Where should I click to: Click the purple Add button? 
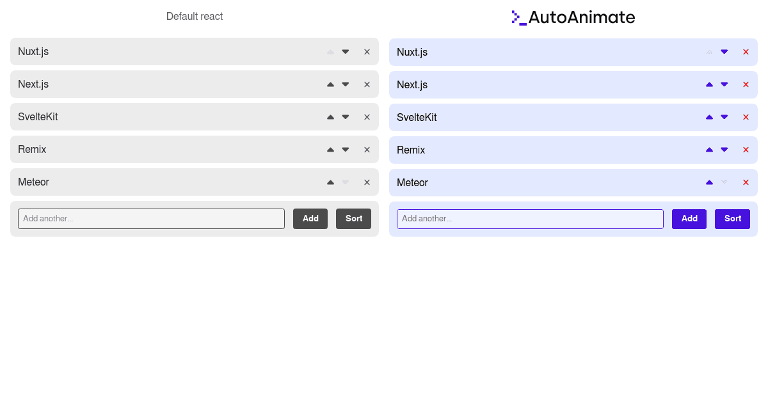(x=689, y=219)
